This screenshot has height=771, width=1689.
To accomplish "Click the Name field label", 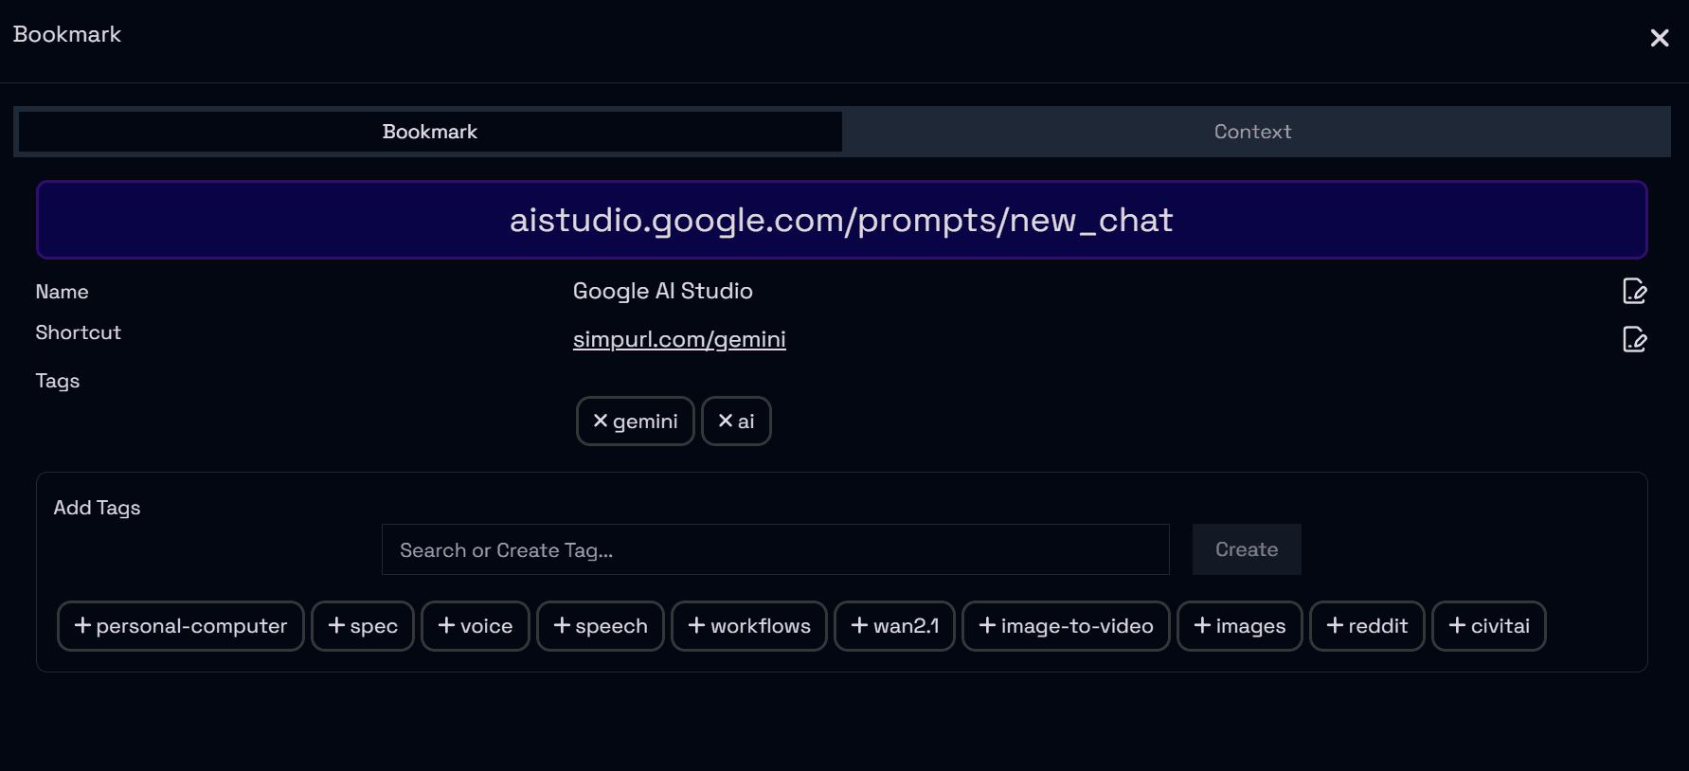I will pyautogui.click(x=63, y=292).
